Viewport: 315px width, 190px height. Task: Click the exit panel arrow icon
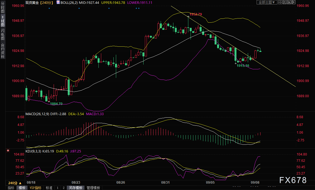click(294, 2)
